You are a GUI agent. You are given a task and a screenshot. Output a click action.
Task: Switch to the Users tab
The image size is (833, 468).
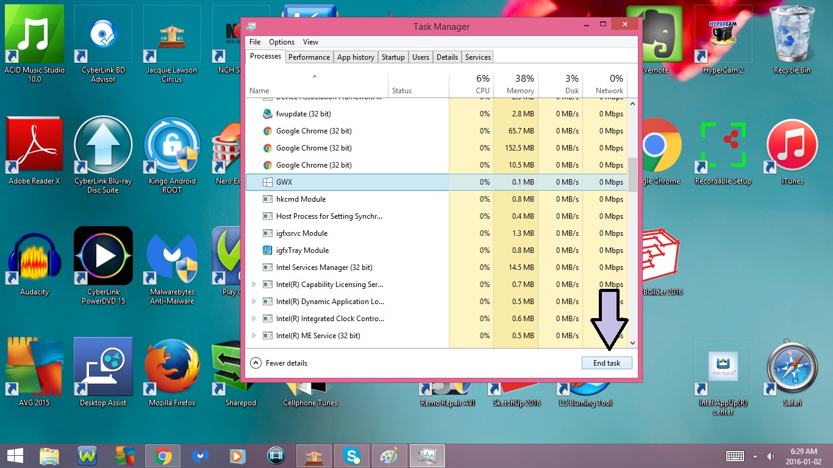[x=421, y=57]
